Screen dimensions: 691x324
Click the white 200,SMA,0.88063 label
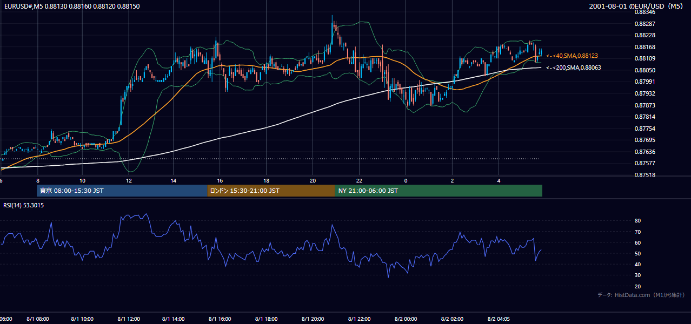573,68
